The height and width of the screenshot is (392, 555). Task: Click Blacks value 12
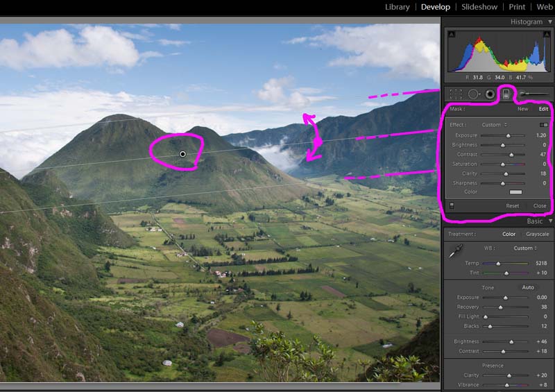tap(544, 326)
